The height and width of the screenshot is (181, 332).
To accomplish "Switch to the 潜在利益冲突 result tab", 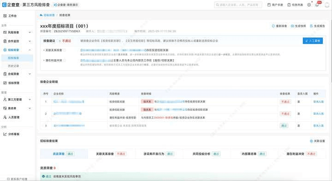I will tap(302, 154).
